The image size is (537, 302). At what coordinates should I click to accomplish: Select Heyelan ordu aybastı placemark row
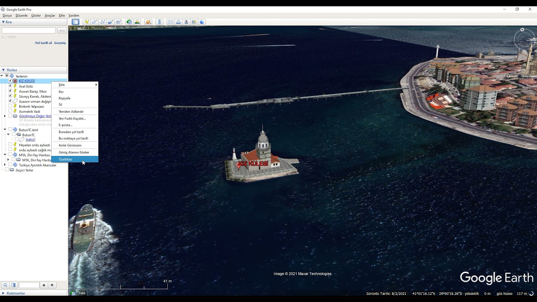click(x=34, y=145)
